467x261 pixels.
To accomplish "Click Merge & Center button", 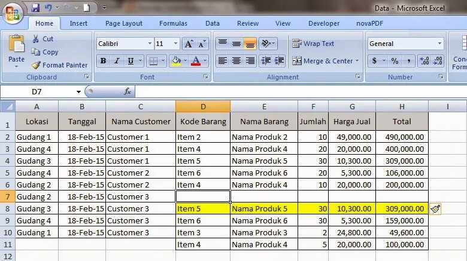I will click(x=322, y=61).
